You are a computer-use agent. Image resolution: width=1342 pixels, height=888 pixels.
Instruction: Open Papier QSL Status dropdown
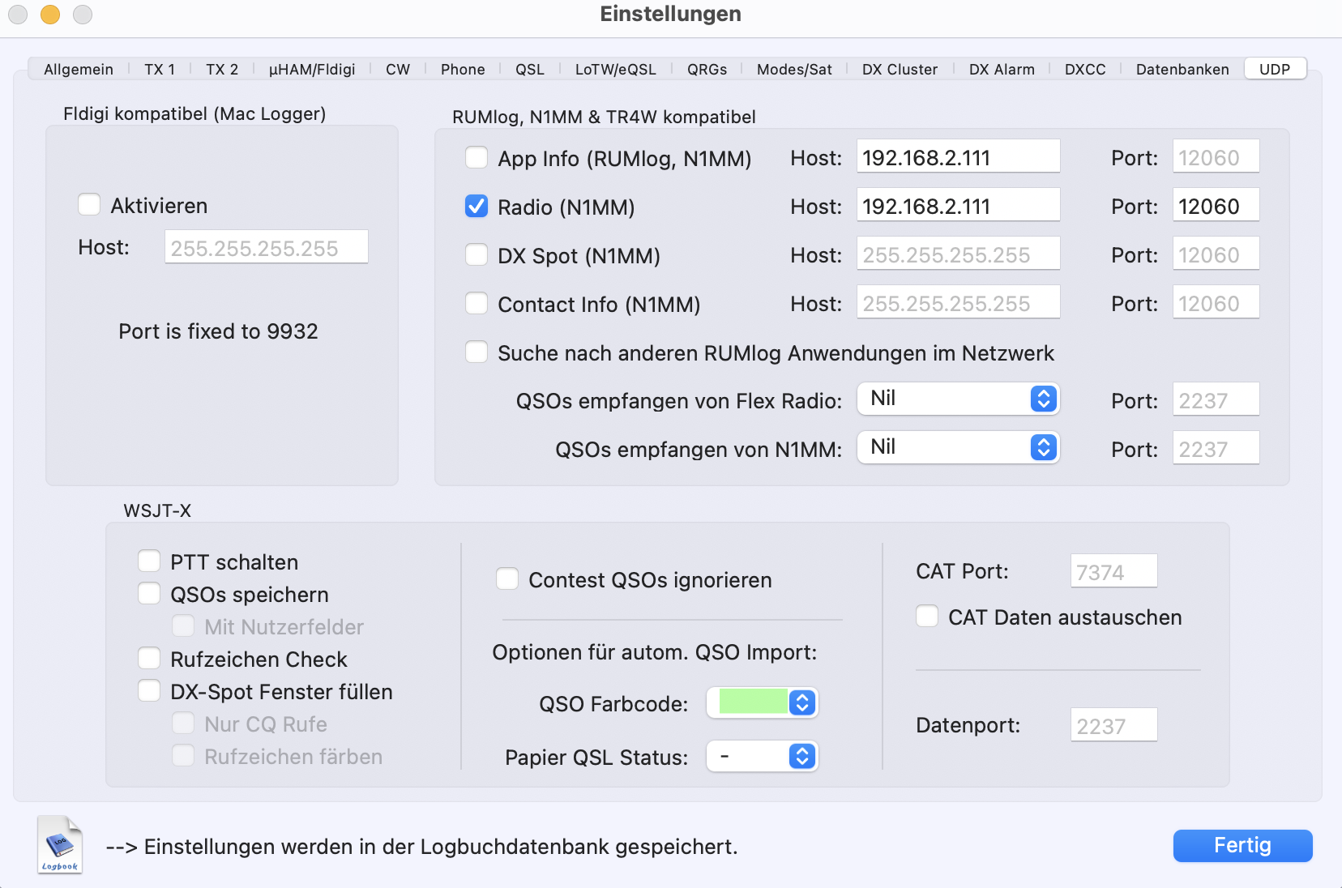763,756
